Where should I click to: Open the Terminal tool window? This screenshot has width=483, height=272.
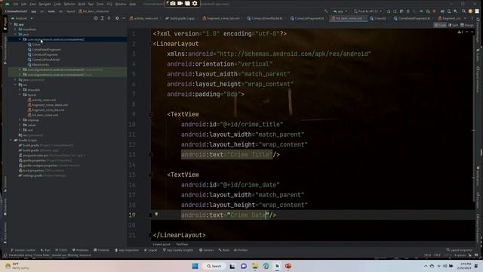(101, 250)
